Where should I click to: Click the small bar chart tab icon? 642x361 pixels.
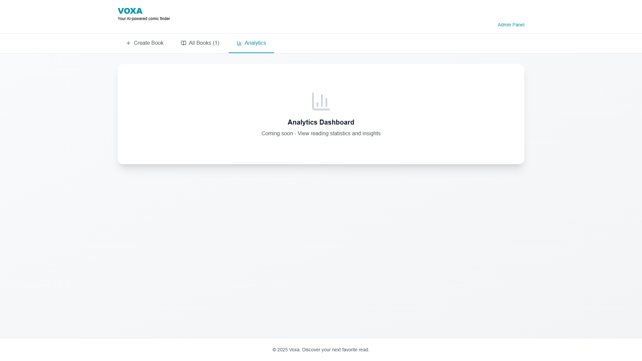[239, 43]
